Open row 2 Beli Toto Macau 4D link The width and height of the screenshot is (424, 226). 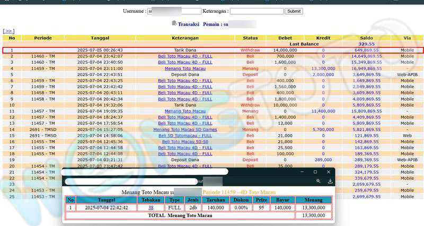click(x=185, y=56)
